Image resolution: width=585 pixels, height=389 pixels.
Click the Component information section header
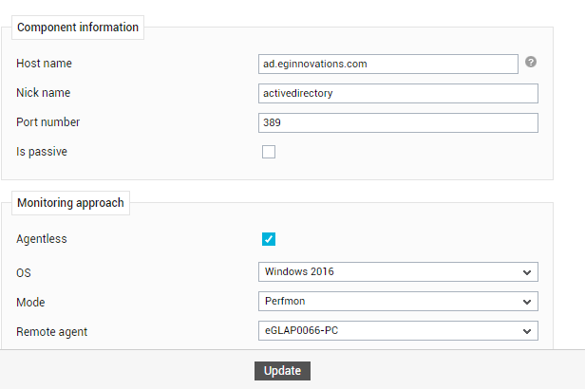pyautogui.click(x=78, y=28)
